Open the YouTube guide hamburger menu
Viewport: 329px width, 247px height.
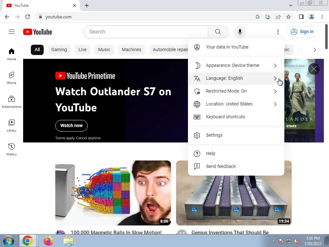[x=12, y=32]
